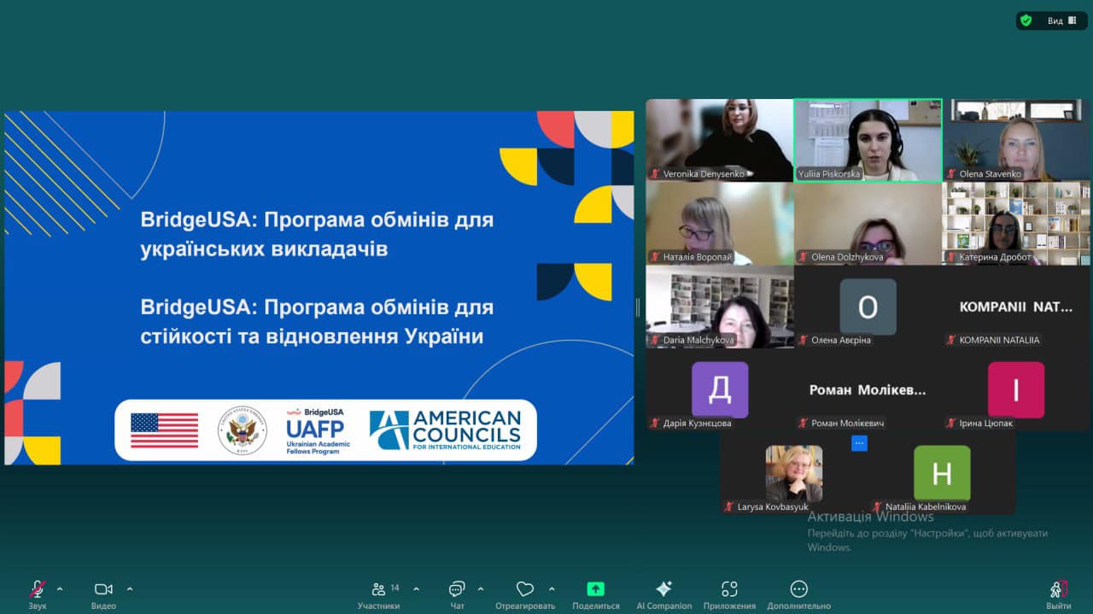Click muted mic icon beside Наталія Воропай

tap(655, 256)
